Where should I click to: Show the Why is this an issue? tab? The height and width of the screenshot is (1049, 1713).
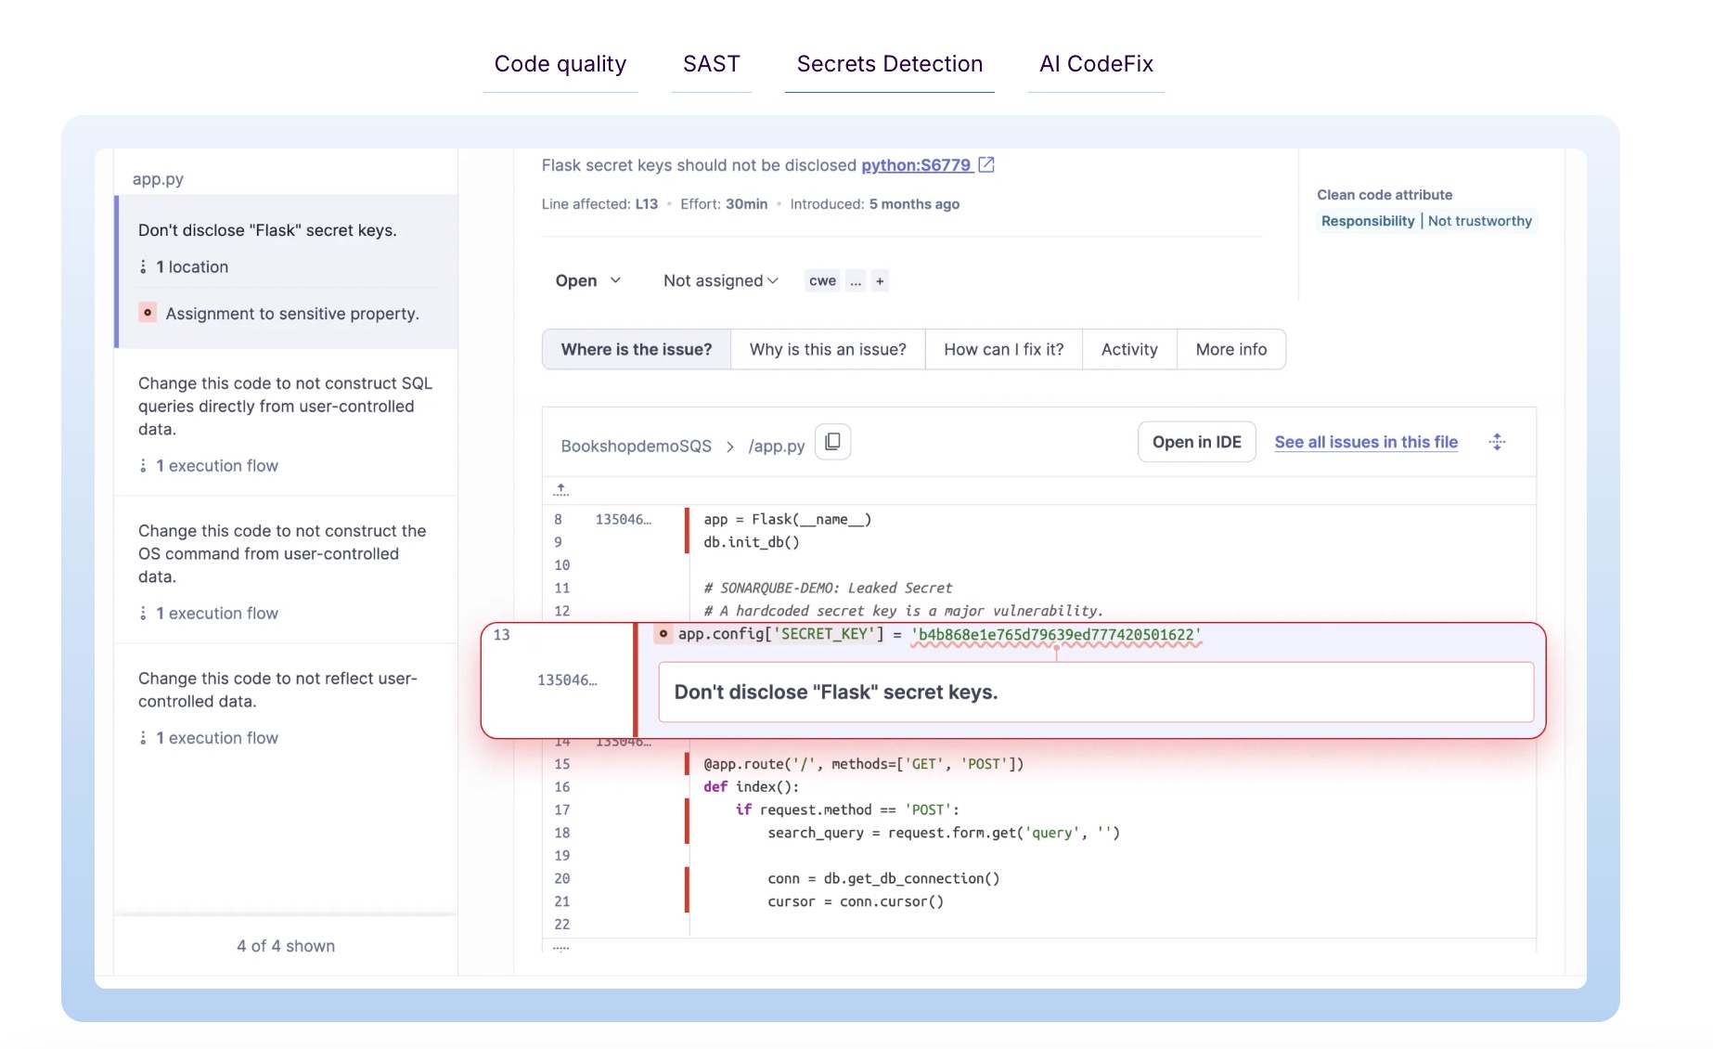[828, 350]
